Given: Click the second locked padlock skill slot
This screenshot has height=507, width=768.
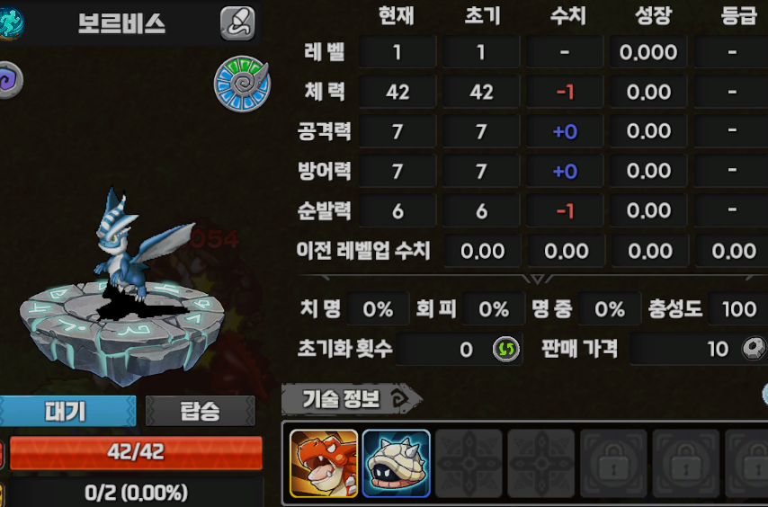Looking at the screenshot, I should 685,464.
